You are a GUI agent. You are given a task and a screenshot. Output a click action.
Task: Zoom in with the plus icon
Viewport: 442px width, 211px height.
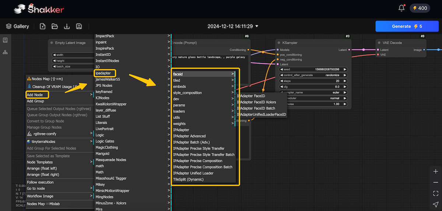[x=436, y=171]
